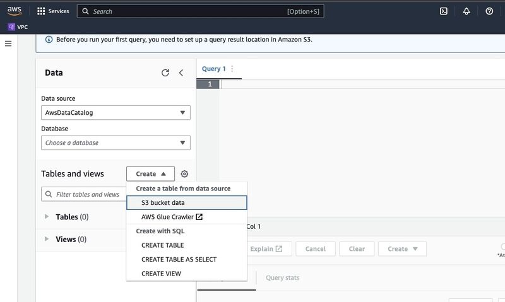Viewport: 505px width, 302px height.
Task: Expand the Views tree section
Action: coord(47,239)
